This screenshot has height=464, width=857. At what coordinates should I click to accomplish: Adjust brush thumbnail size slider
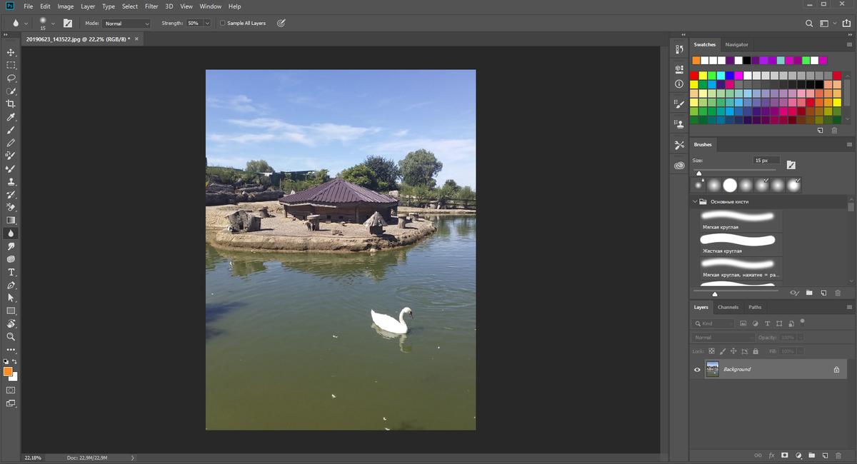[715, 293]
